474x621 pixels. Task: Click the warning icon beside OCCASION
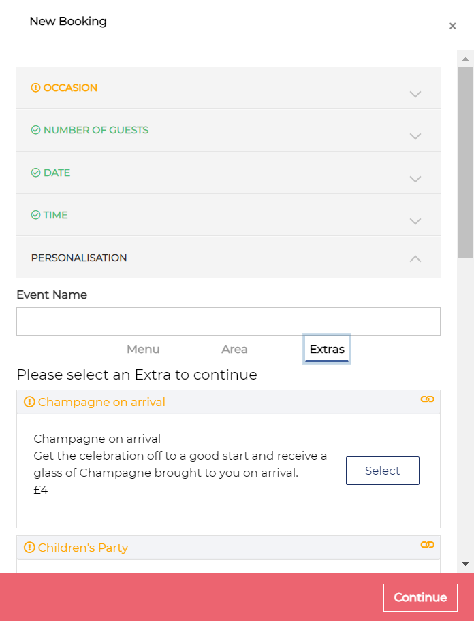click(x=35, y=88)
